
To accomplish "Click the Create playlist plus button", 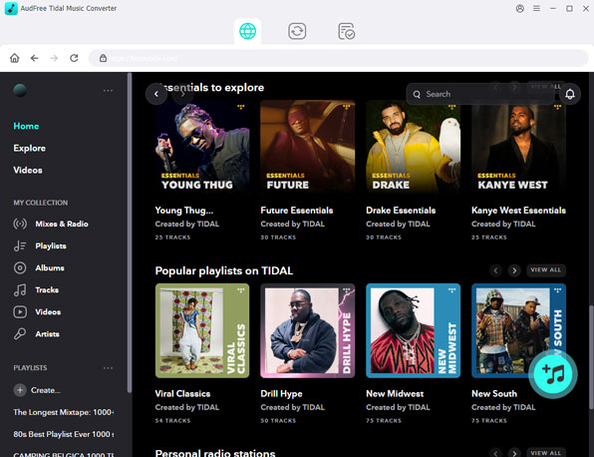I will click(20, 390).
